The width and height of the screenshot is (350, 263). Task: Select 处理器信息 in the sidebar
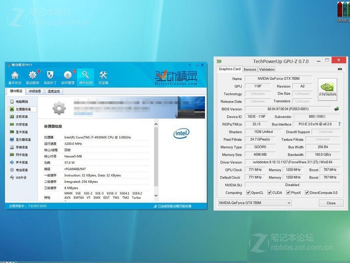[22, 109]
